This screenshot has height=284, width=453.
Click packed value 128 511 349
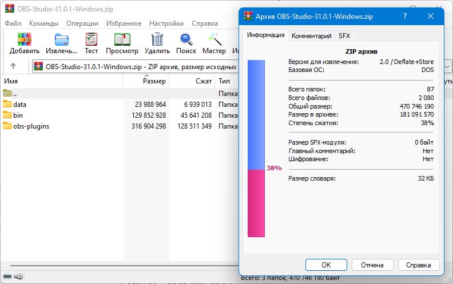point(194,126)
